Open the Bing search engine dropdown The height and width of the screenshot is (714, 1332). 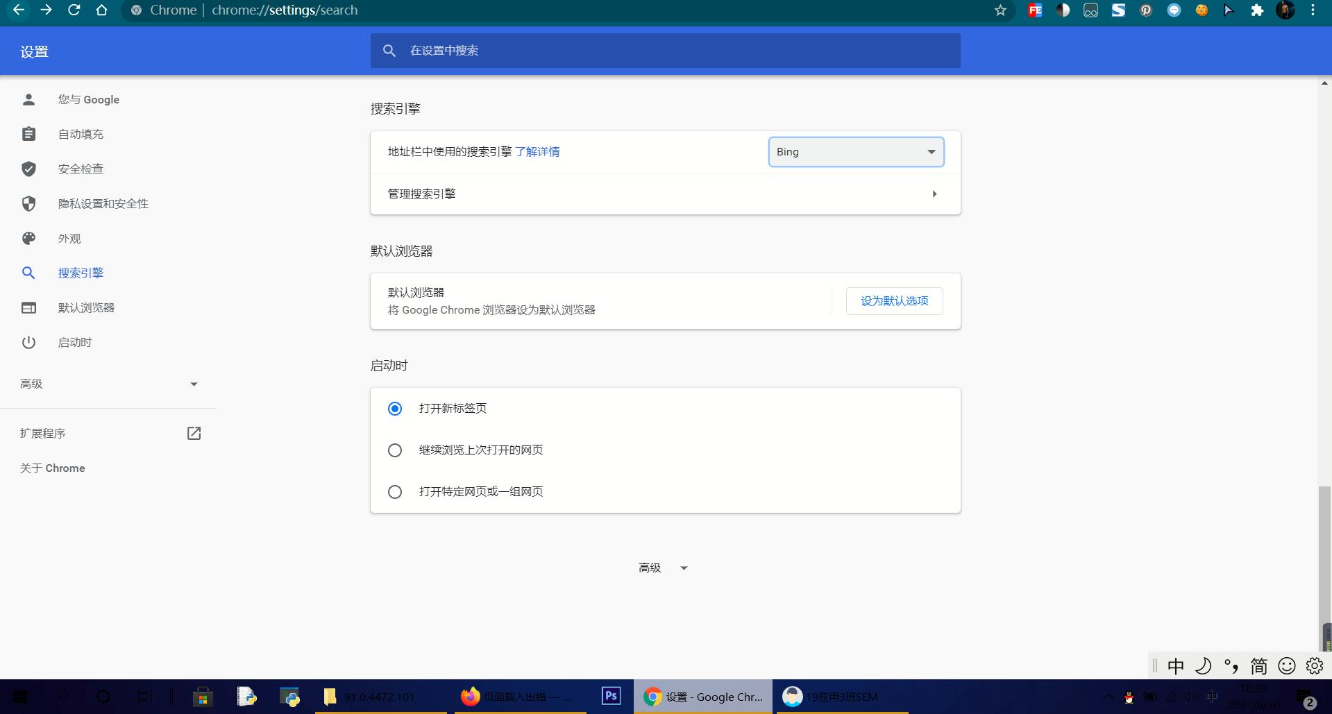coord(856,152)
